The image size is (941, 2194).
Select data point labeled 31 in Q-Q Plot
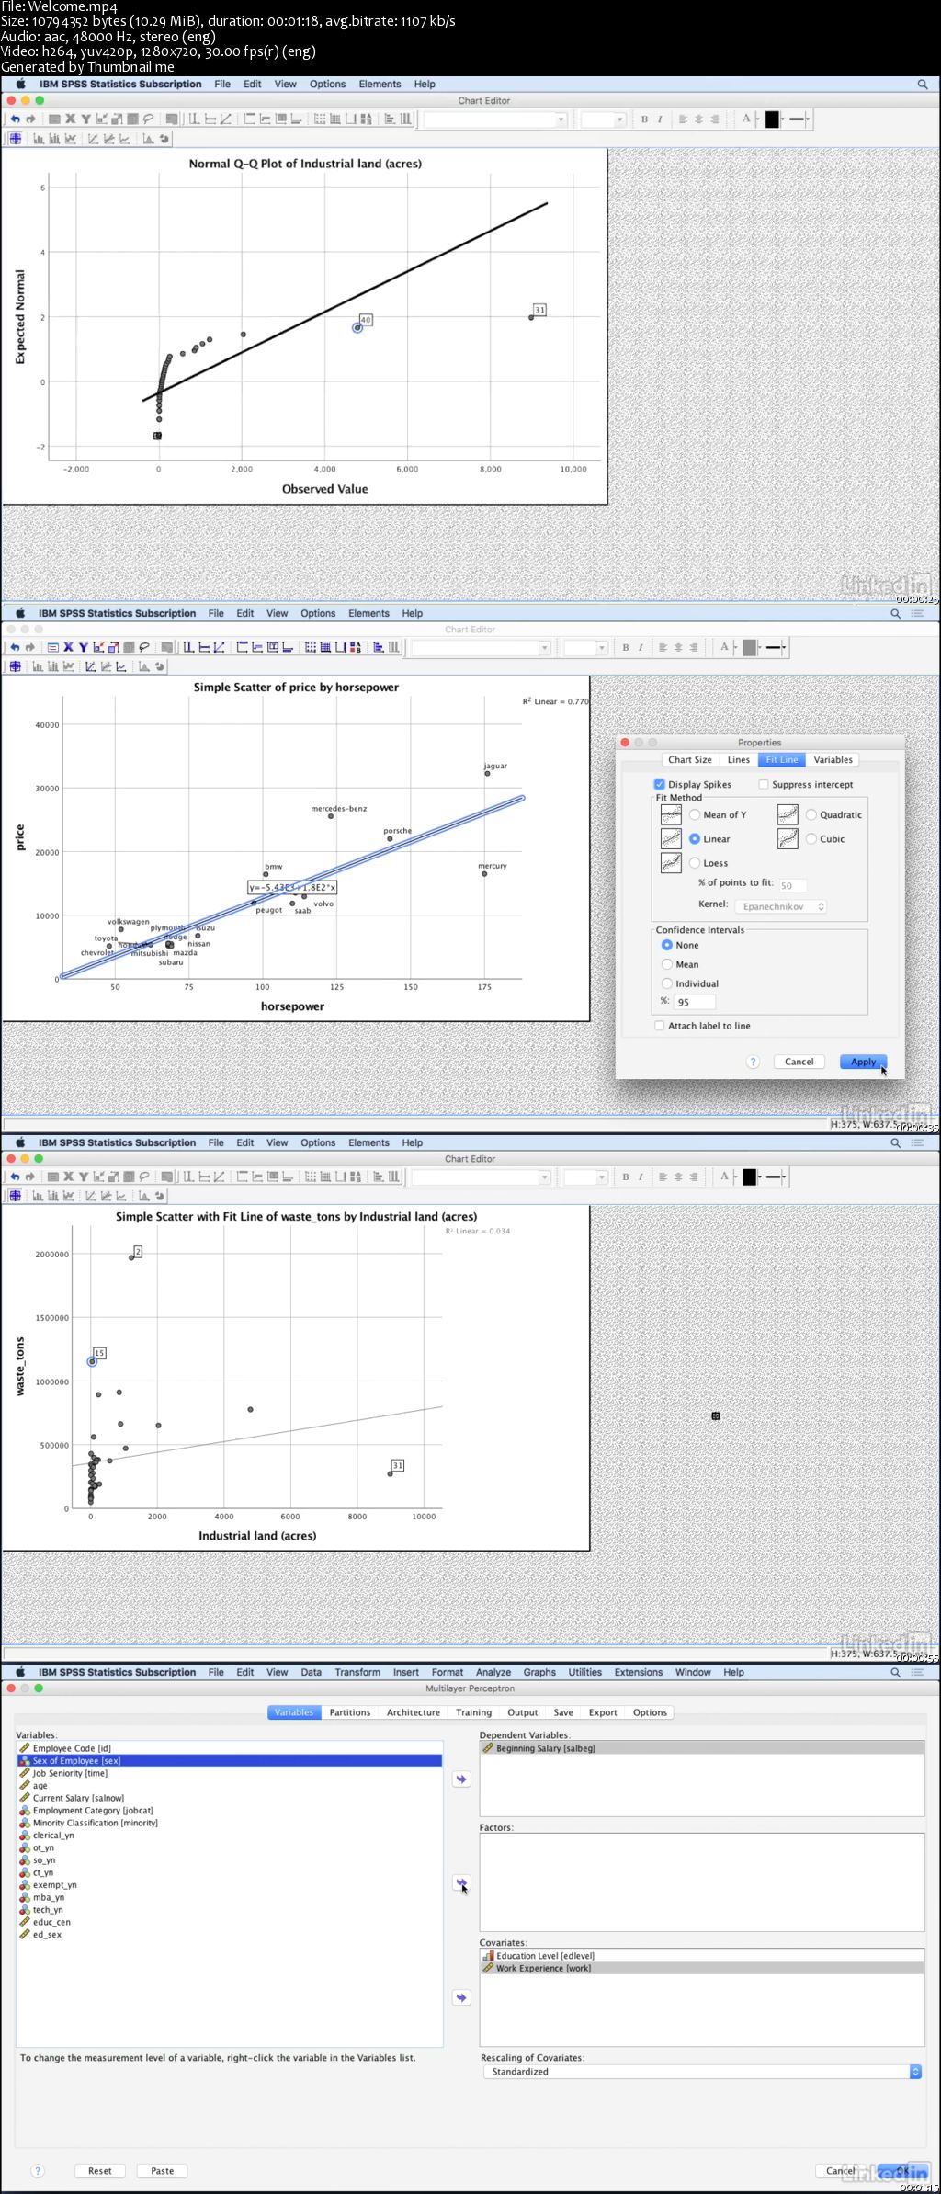click(x=531, y=317)
